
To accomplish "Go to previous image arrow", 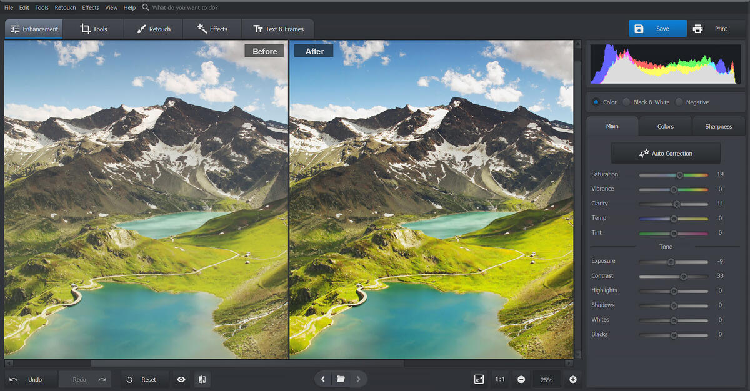I will [x=322, y=379].
